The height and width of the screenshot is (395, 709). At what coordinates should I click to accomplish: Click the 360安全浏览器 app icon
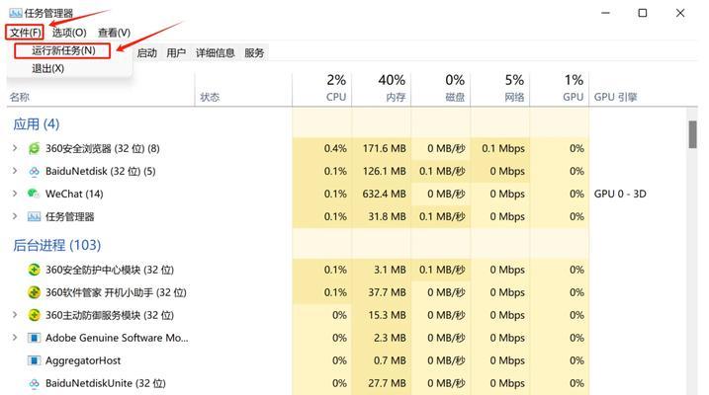pos(34,148)
